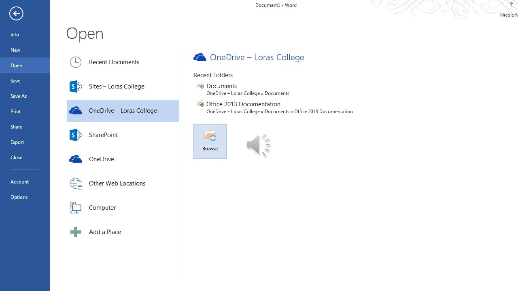Select New in the Backstage menu
The image size is (518, 291).
(x=25, y=50)
